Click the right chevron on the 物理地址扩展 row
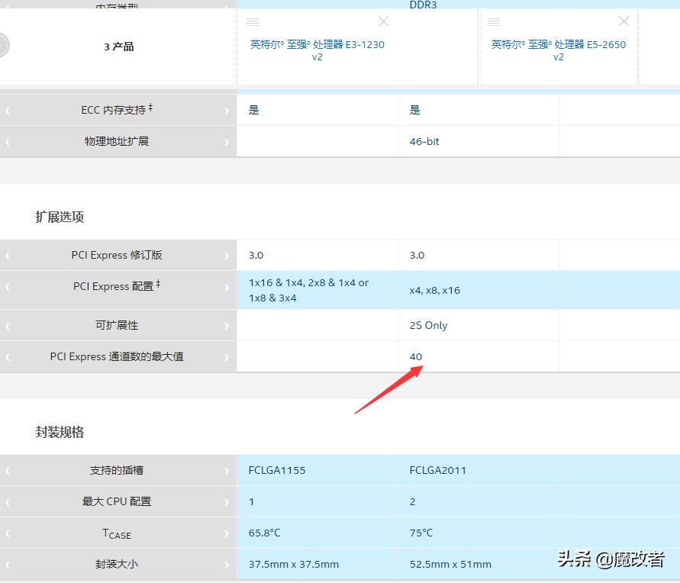 click(x=227, y=142)
